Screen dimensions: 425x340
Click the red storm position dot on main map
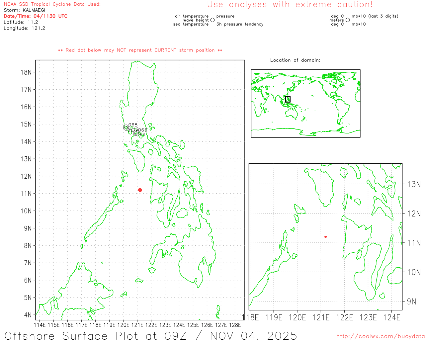point(140,190)
